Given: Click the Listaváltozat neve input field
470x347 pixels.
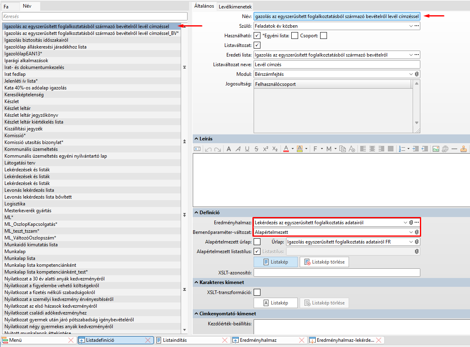Looking at the screenshot, I should click(x=337, y=65).
